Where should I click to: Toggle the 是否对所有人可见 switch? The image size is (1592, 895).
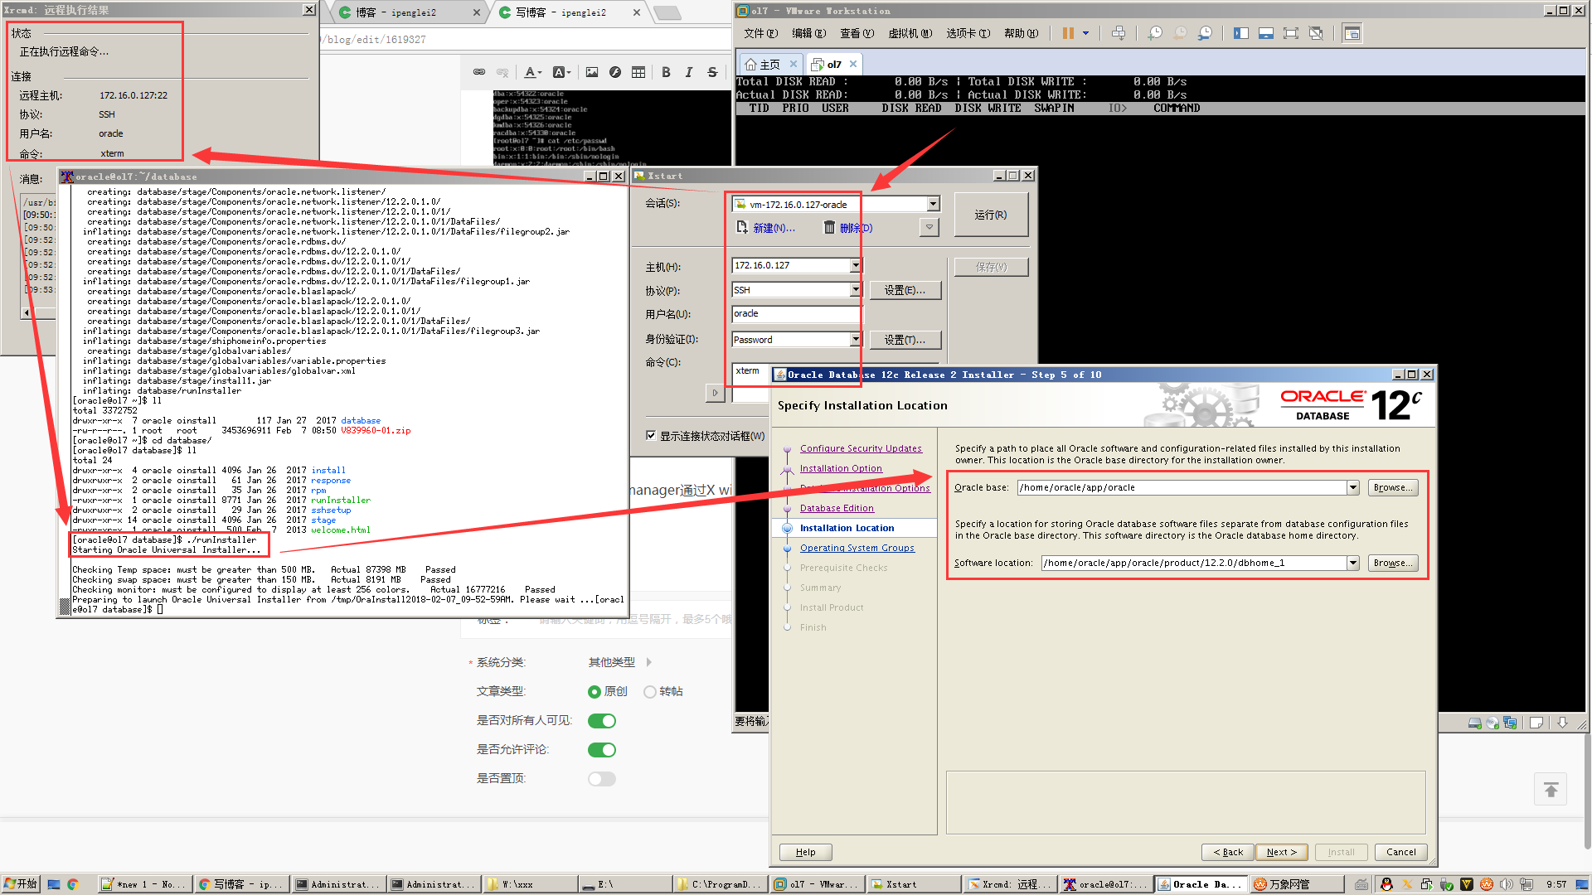point(602,721)
